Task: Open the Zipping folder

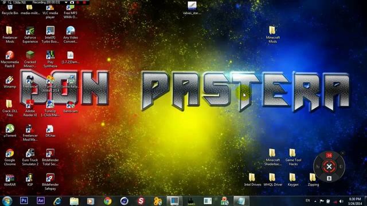Action: [x=313, y=180]
